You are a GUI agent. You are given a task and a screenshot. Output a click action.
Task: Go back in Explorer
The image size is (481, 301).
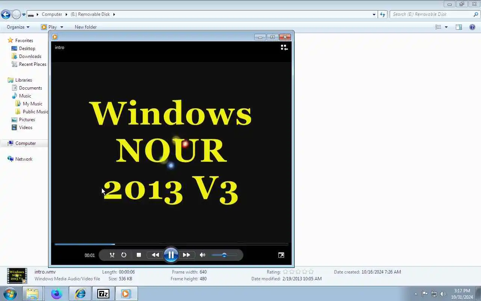(x=6, y=14)
